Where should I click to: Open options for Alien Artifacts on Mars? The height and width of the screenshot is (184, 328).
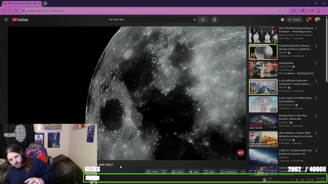[x=316, y=133]
